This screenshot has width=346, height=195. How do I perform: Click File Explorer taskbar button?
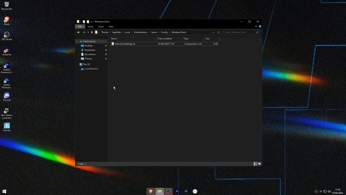(159, 191)
